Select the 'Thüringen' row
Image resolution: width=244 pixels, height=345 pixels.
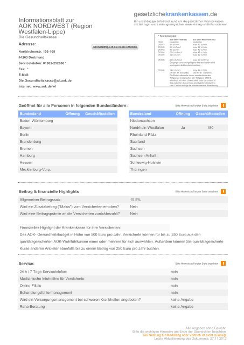pyautogui.click(x=178, y=170)
